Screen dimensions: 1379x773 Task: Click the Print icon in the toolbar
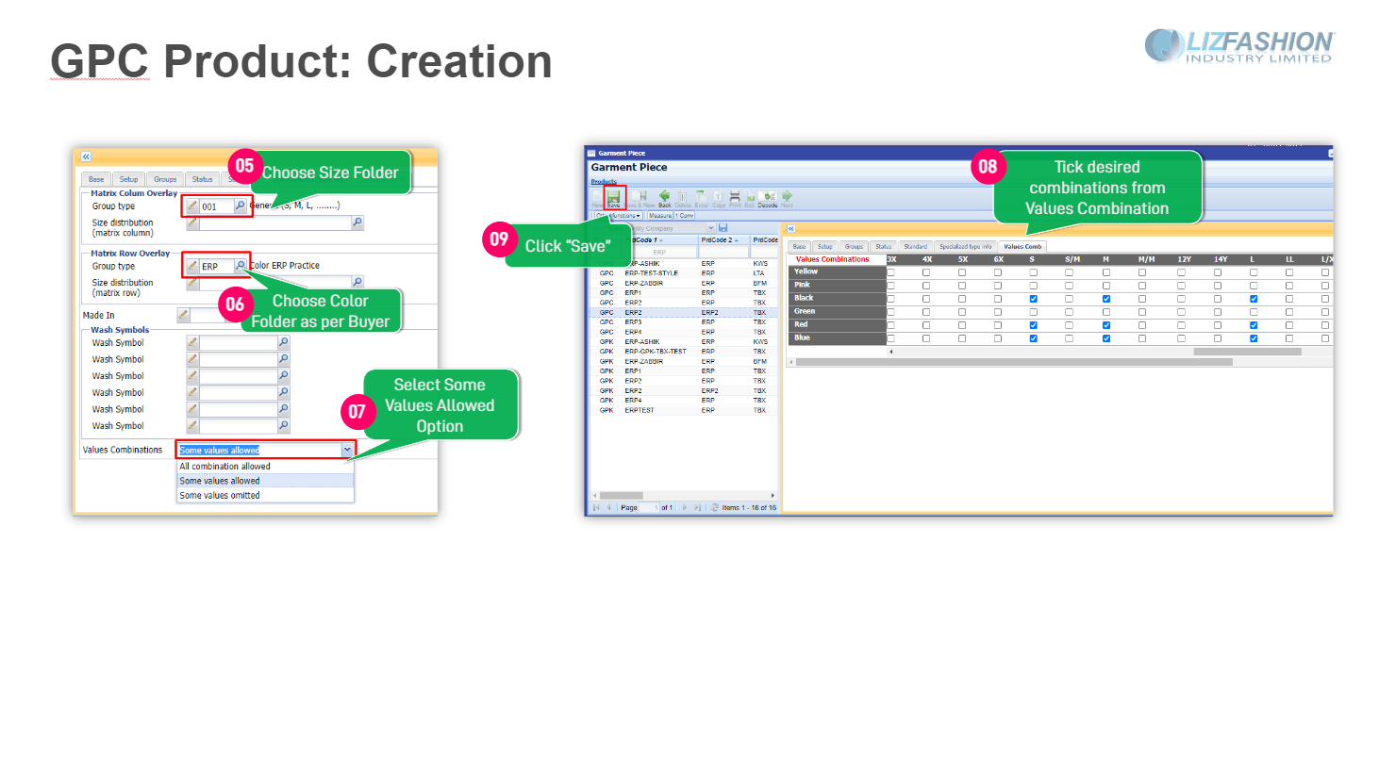tap(735, 197)
